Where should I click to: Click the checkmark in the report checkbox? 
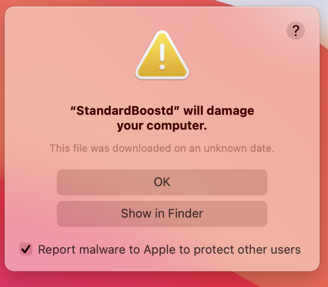coord(26,250)
